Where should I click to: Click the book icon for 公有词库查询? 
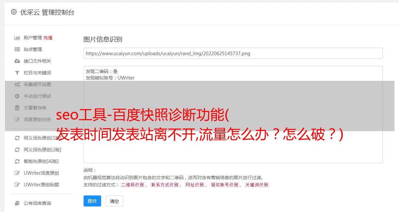[17, 203]
